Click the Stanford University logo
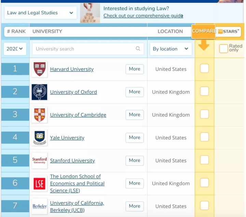Screen dimensions: 246x217 pyautogui.click(x=39, y=160)
